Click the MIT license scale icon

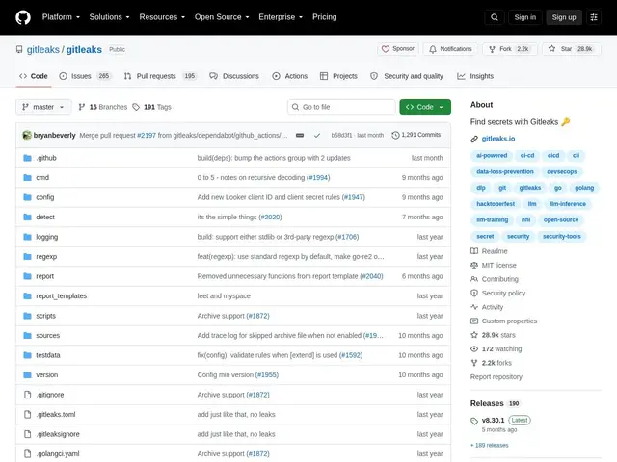coord(474,266)
